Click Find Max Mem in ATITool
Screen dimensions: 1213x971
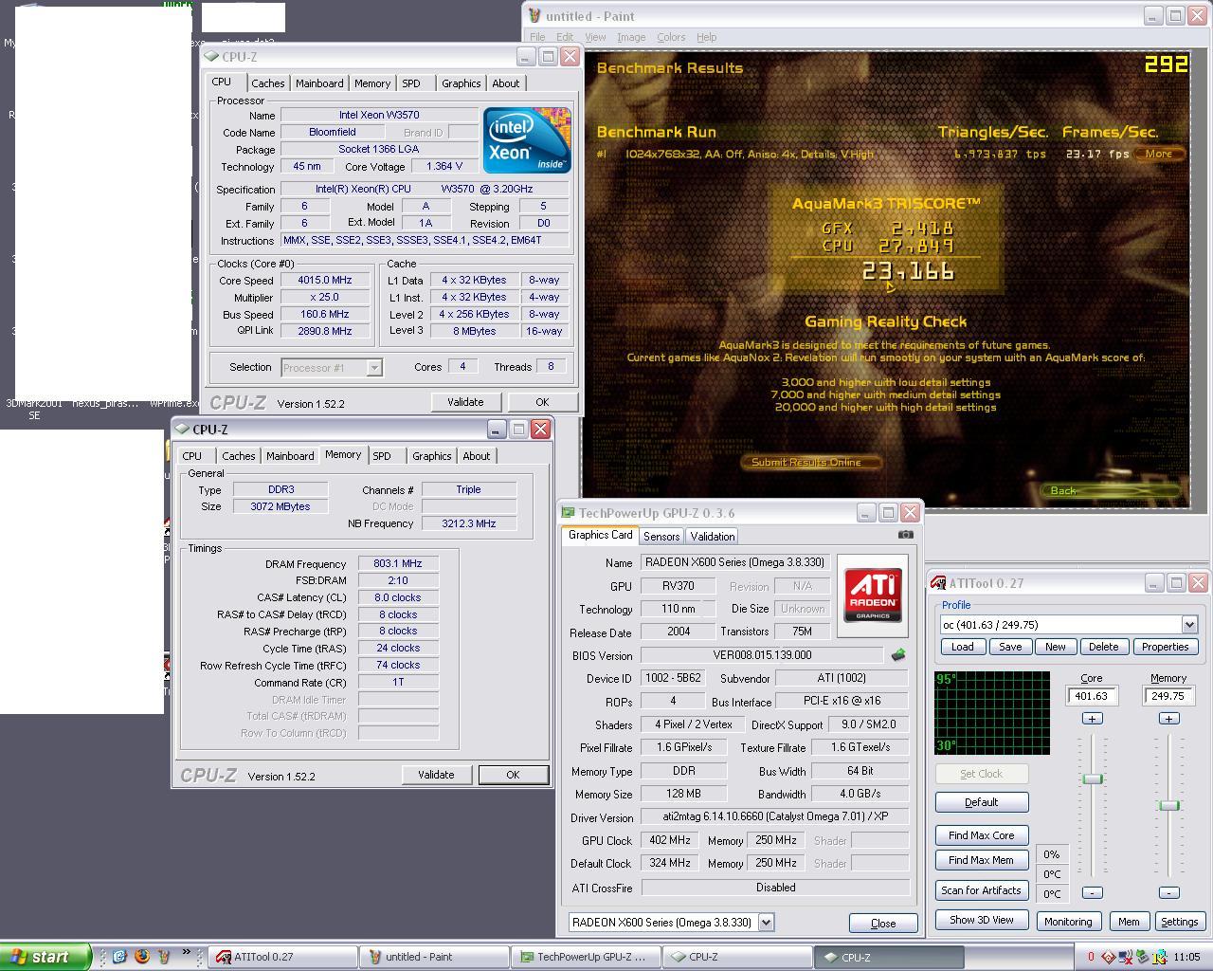point(981,860)
